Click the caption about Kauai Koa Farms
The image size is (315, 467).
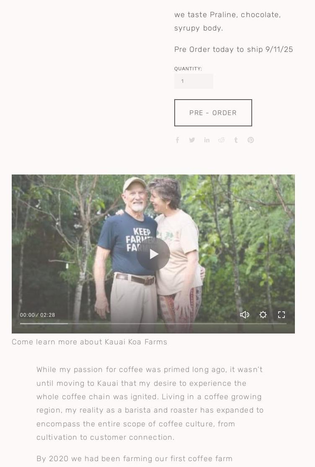pos(89,342)
